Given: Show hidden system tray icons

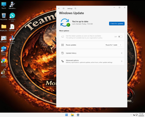Looking at the screenshot, I should point(131,115).
